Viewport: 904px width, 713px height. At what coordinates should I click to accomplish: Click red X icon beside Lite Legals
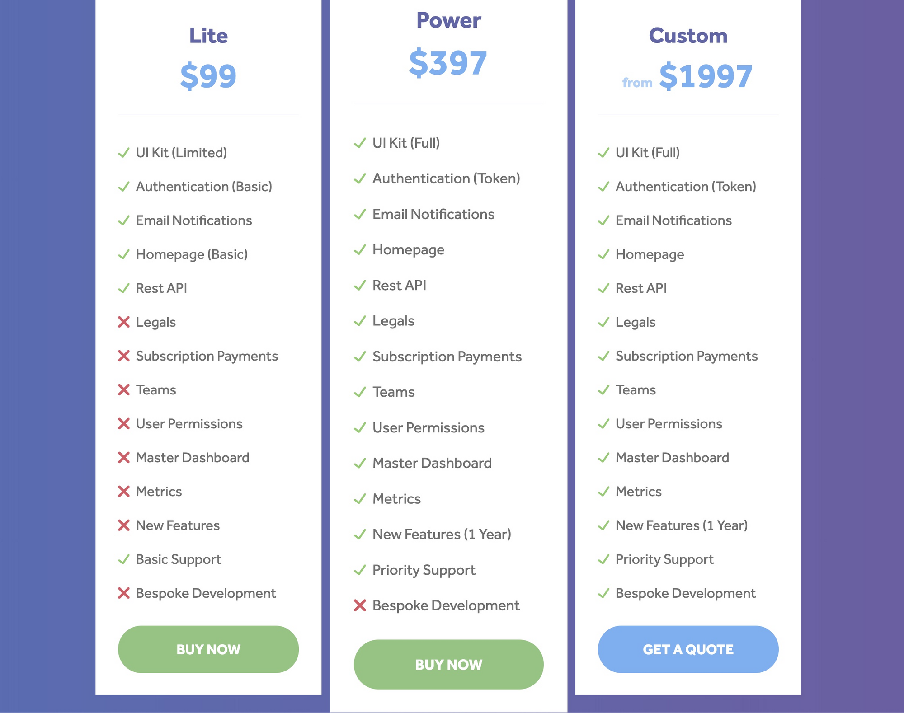point(123,322)
